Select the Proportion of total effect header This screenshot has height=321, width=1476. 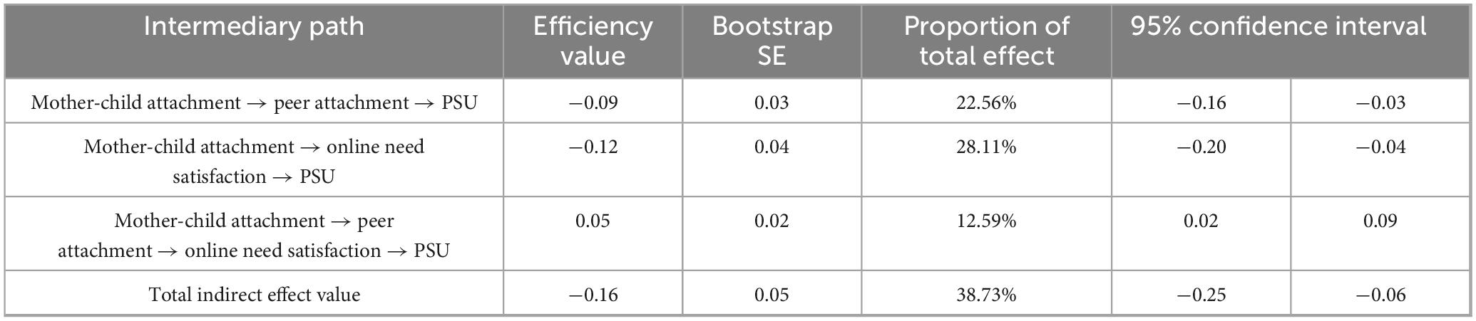pos(986,41)
